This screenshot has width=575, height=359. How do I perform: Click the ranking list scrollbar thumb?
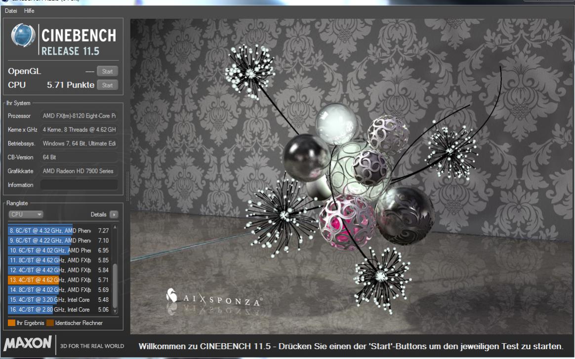pyautogui.click(x=115, y=286)
